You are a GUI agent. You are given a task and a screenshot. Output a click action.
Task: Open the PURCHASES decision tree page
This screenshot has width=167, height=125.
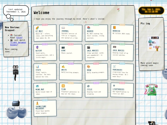point(118,70)
